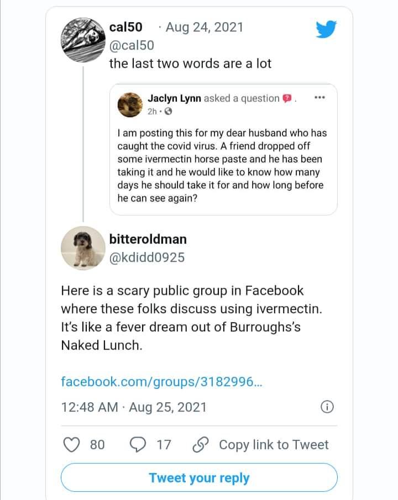Open the tweet info circle icon
Image resolution: width=398 pixels, height=500 pixels.
pyautogui.click(x=327, y=407)
